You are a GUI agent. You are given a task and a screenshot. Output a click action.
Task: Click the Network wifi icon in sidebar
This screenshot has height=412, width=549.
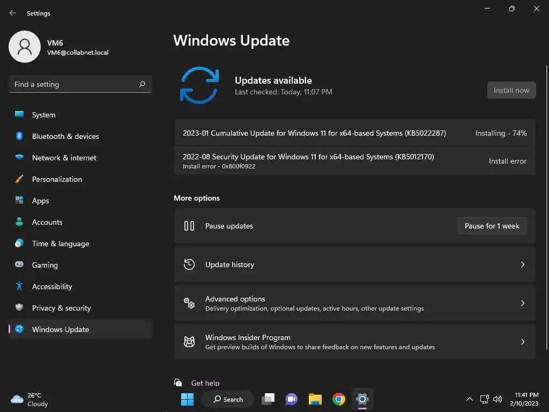click(x=19, y=157)
